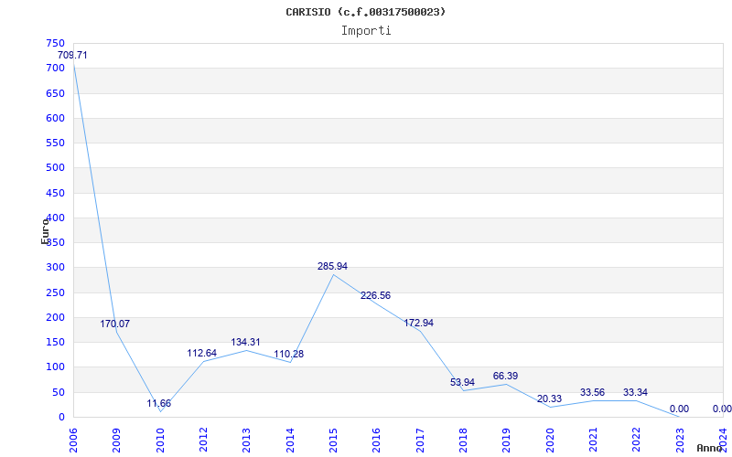Click the 2015 x-axis year label
Image resolution: width=732 pixels, height=457 pixels.
(x=334, y=439)
